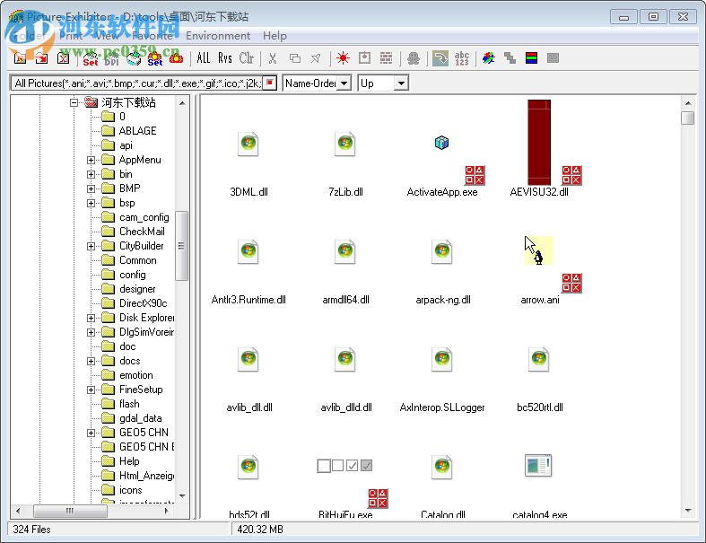This screenshot has width=706, height=543.
Task: Click the folder icon with red X
Action: click(63, 58)
